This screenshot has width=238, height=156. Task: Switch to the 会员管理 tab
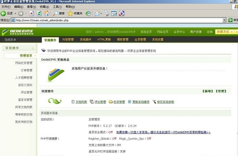(x=140, y=40)
